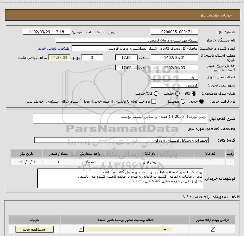Click the response deadline date 1402/04/01 field
The height and width of the screenshot is (236, 244).
tap(174, 58)
